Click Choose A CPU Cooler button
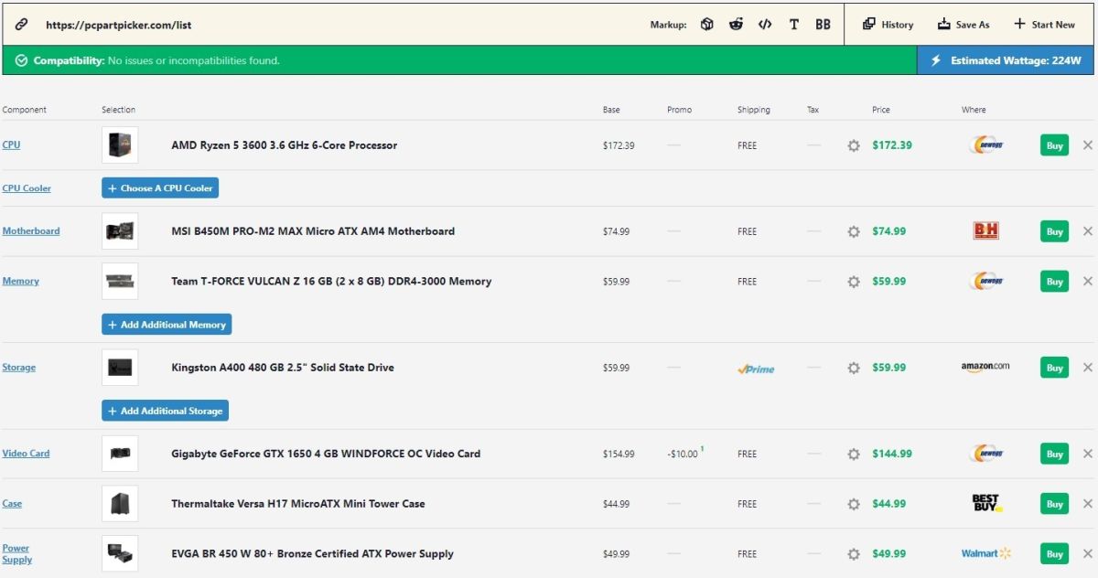 [160, 188]
